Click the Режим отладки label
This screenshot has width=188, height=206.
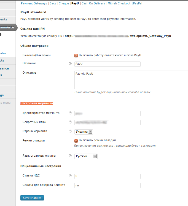pos(34,140)
